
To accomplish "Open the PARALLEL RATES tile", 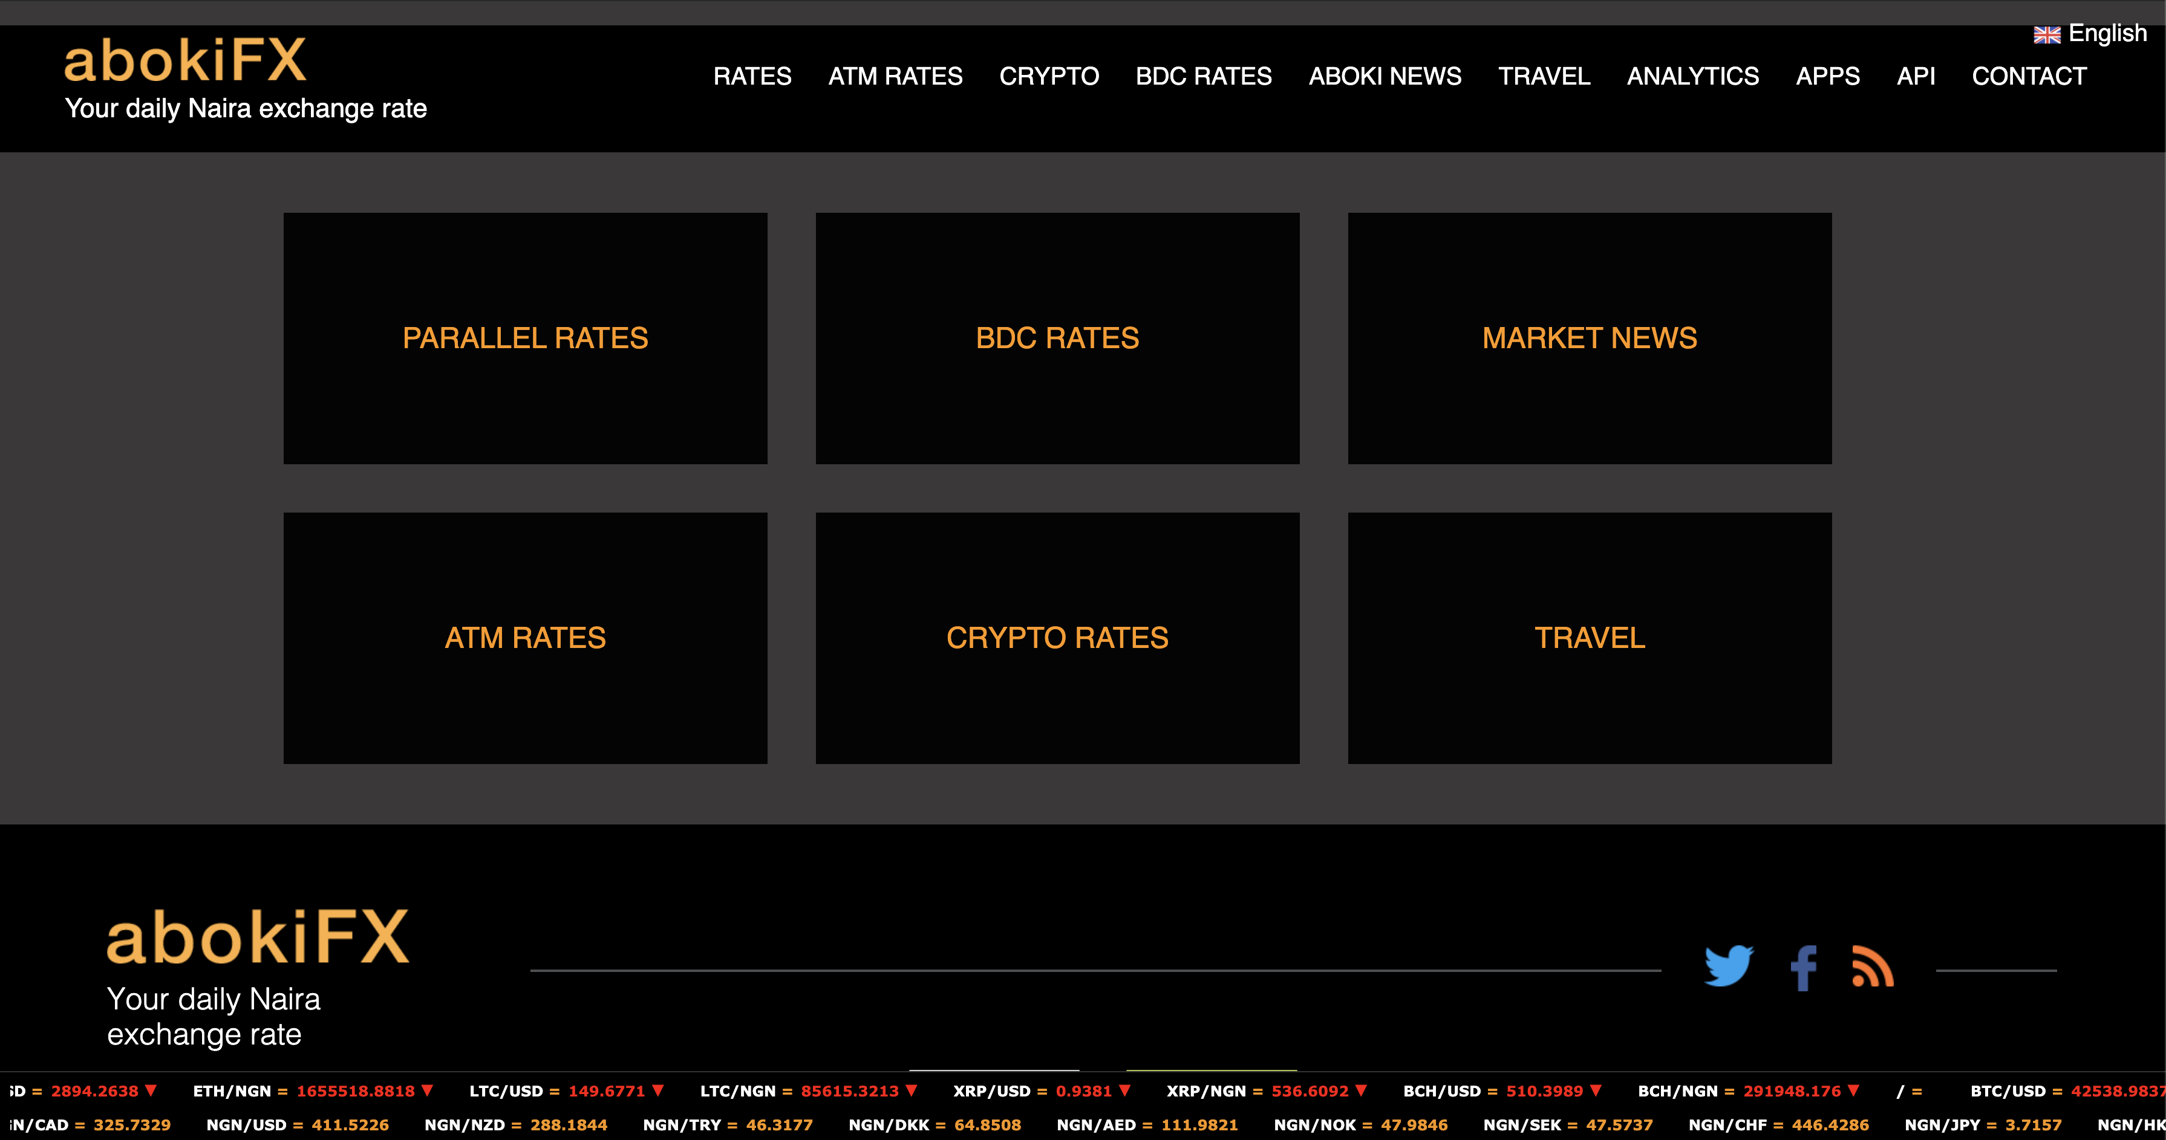I will click(524, 338).
